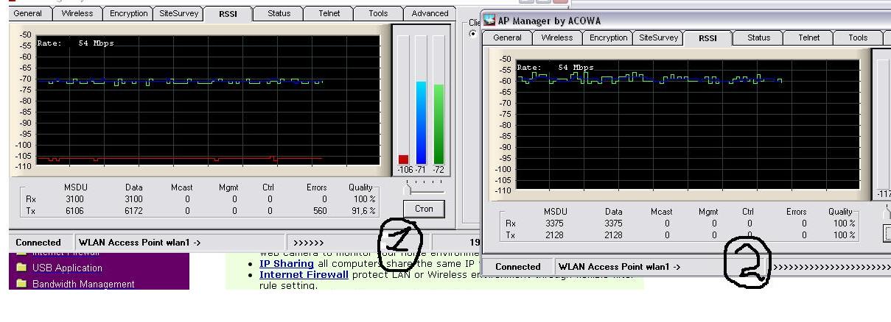
Task: Click Connected status in left window
Action: 38,242
